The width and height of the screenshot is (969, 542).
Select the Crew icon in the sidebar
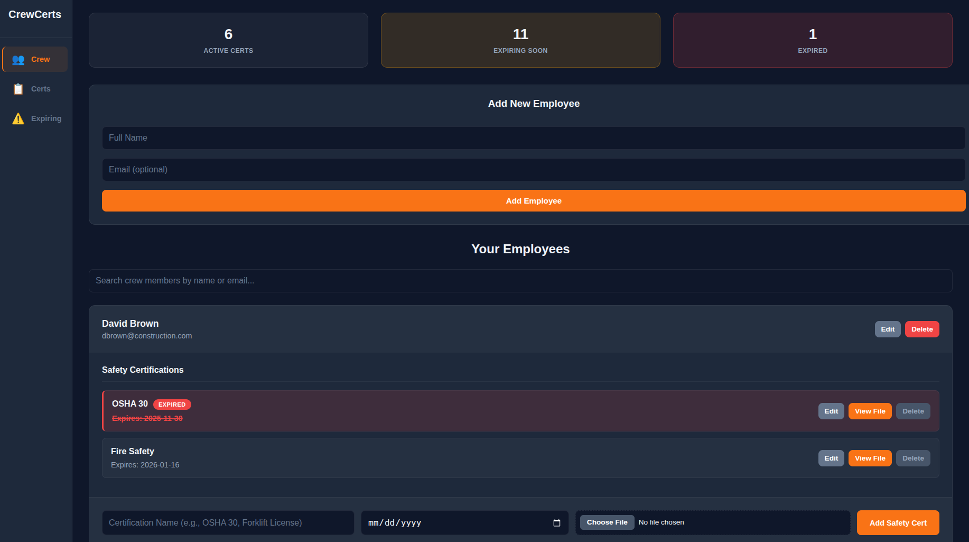(x=18, y=59)
